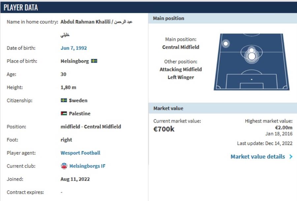Click the Palestine flag icon
297x201 pixels.
64,114
